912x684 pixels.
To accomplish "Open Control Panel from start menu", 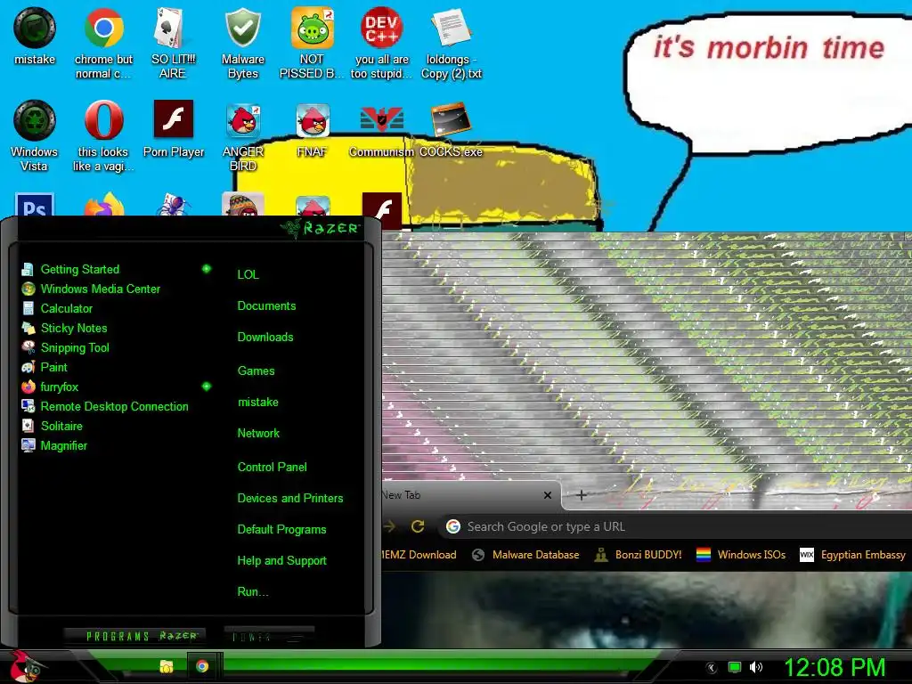I will (272, 467).
